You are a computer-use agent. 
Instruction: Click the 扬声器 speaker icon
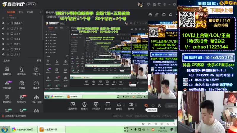click(x=131, y=105)
